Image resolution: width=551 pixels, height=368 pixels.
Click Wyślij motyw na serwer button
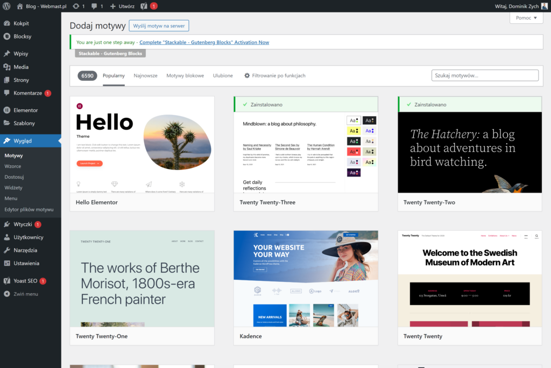(159, 26)
